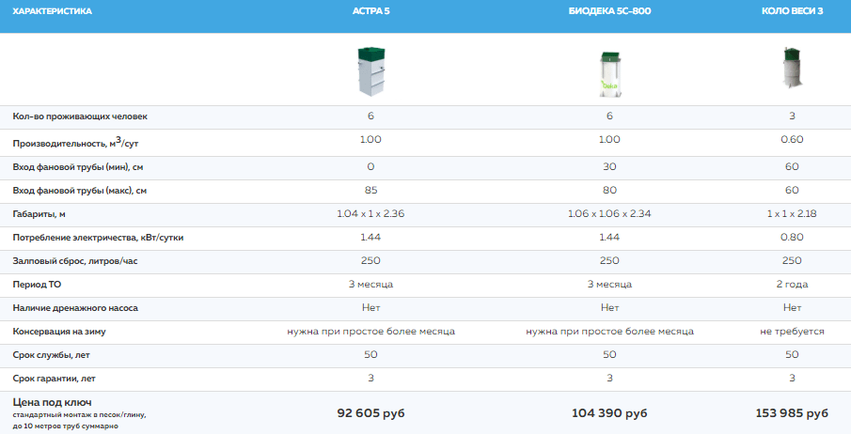Screen dimensions: 851x434
Task: Click the ХАРАКТЕРИСТИКА header label
Action: pyautogui.click(x=52, y=11)
